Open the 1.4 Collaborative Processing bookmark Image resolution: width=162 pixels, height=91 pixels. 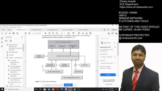[15, 75]
